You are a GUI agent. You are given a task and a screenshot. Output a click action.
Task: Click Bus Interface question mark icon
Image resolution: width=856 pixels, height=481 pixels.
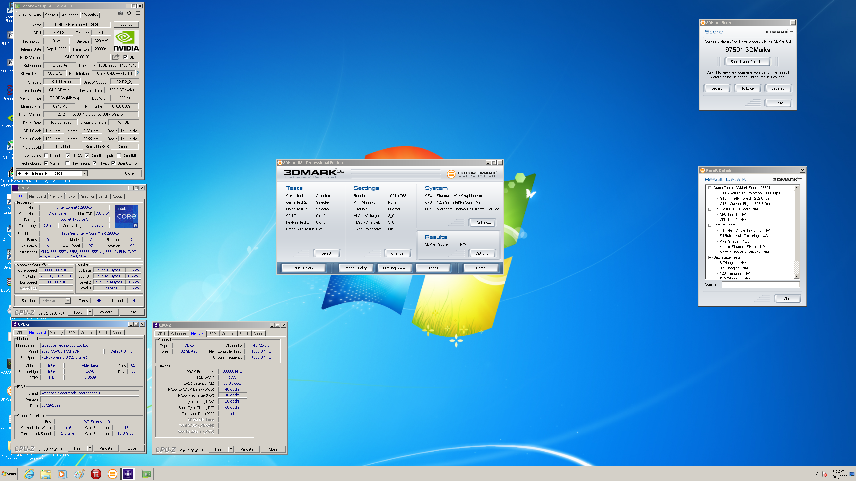[x=137, y=73]
